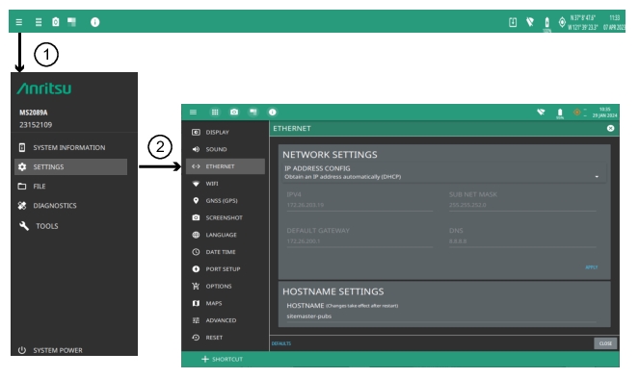Open WiFi settings

pyautogui.click(x=226, y=184)
